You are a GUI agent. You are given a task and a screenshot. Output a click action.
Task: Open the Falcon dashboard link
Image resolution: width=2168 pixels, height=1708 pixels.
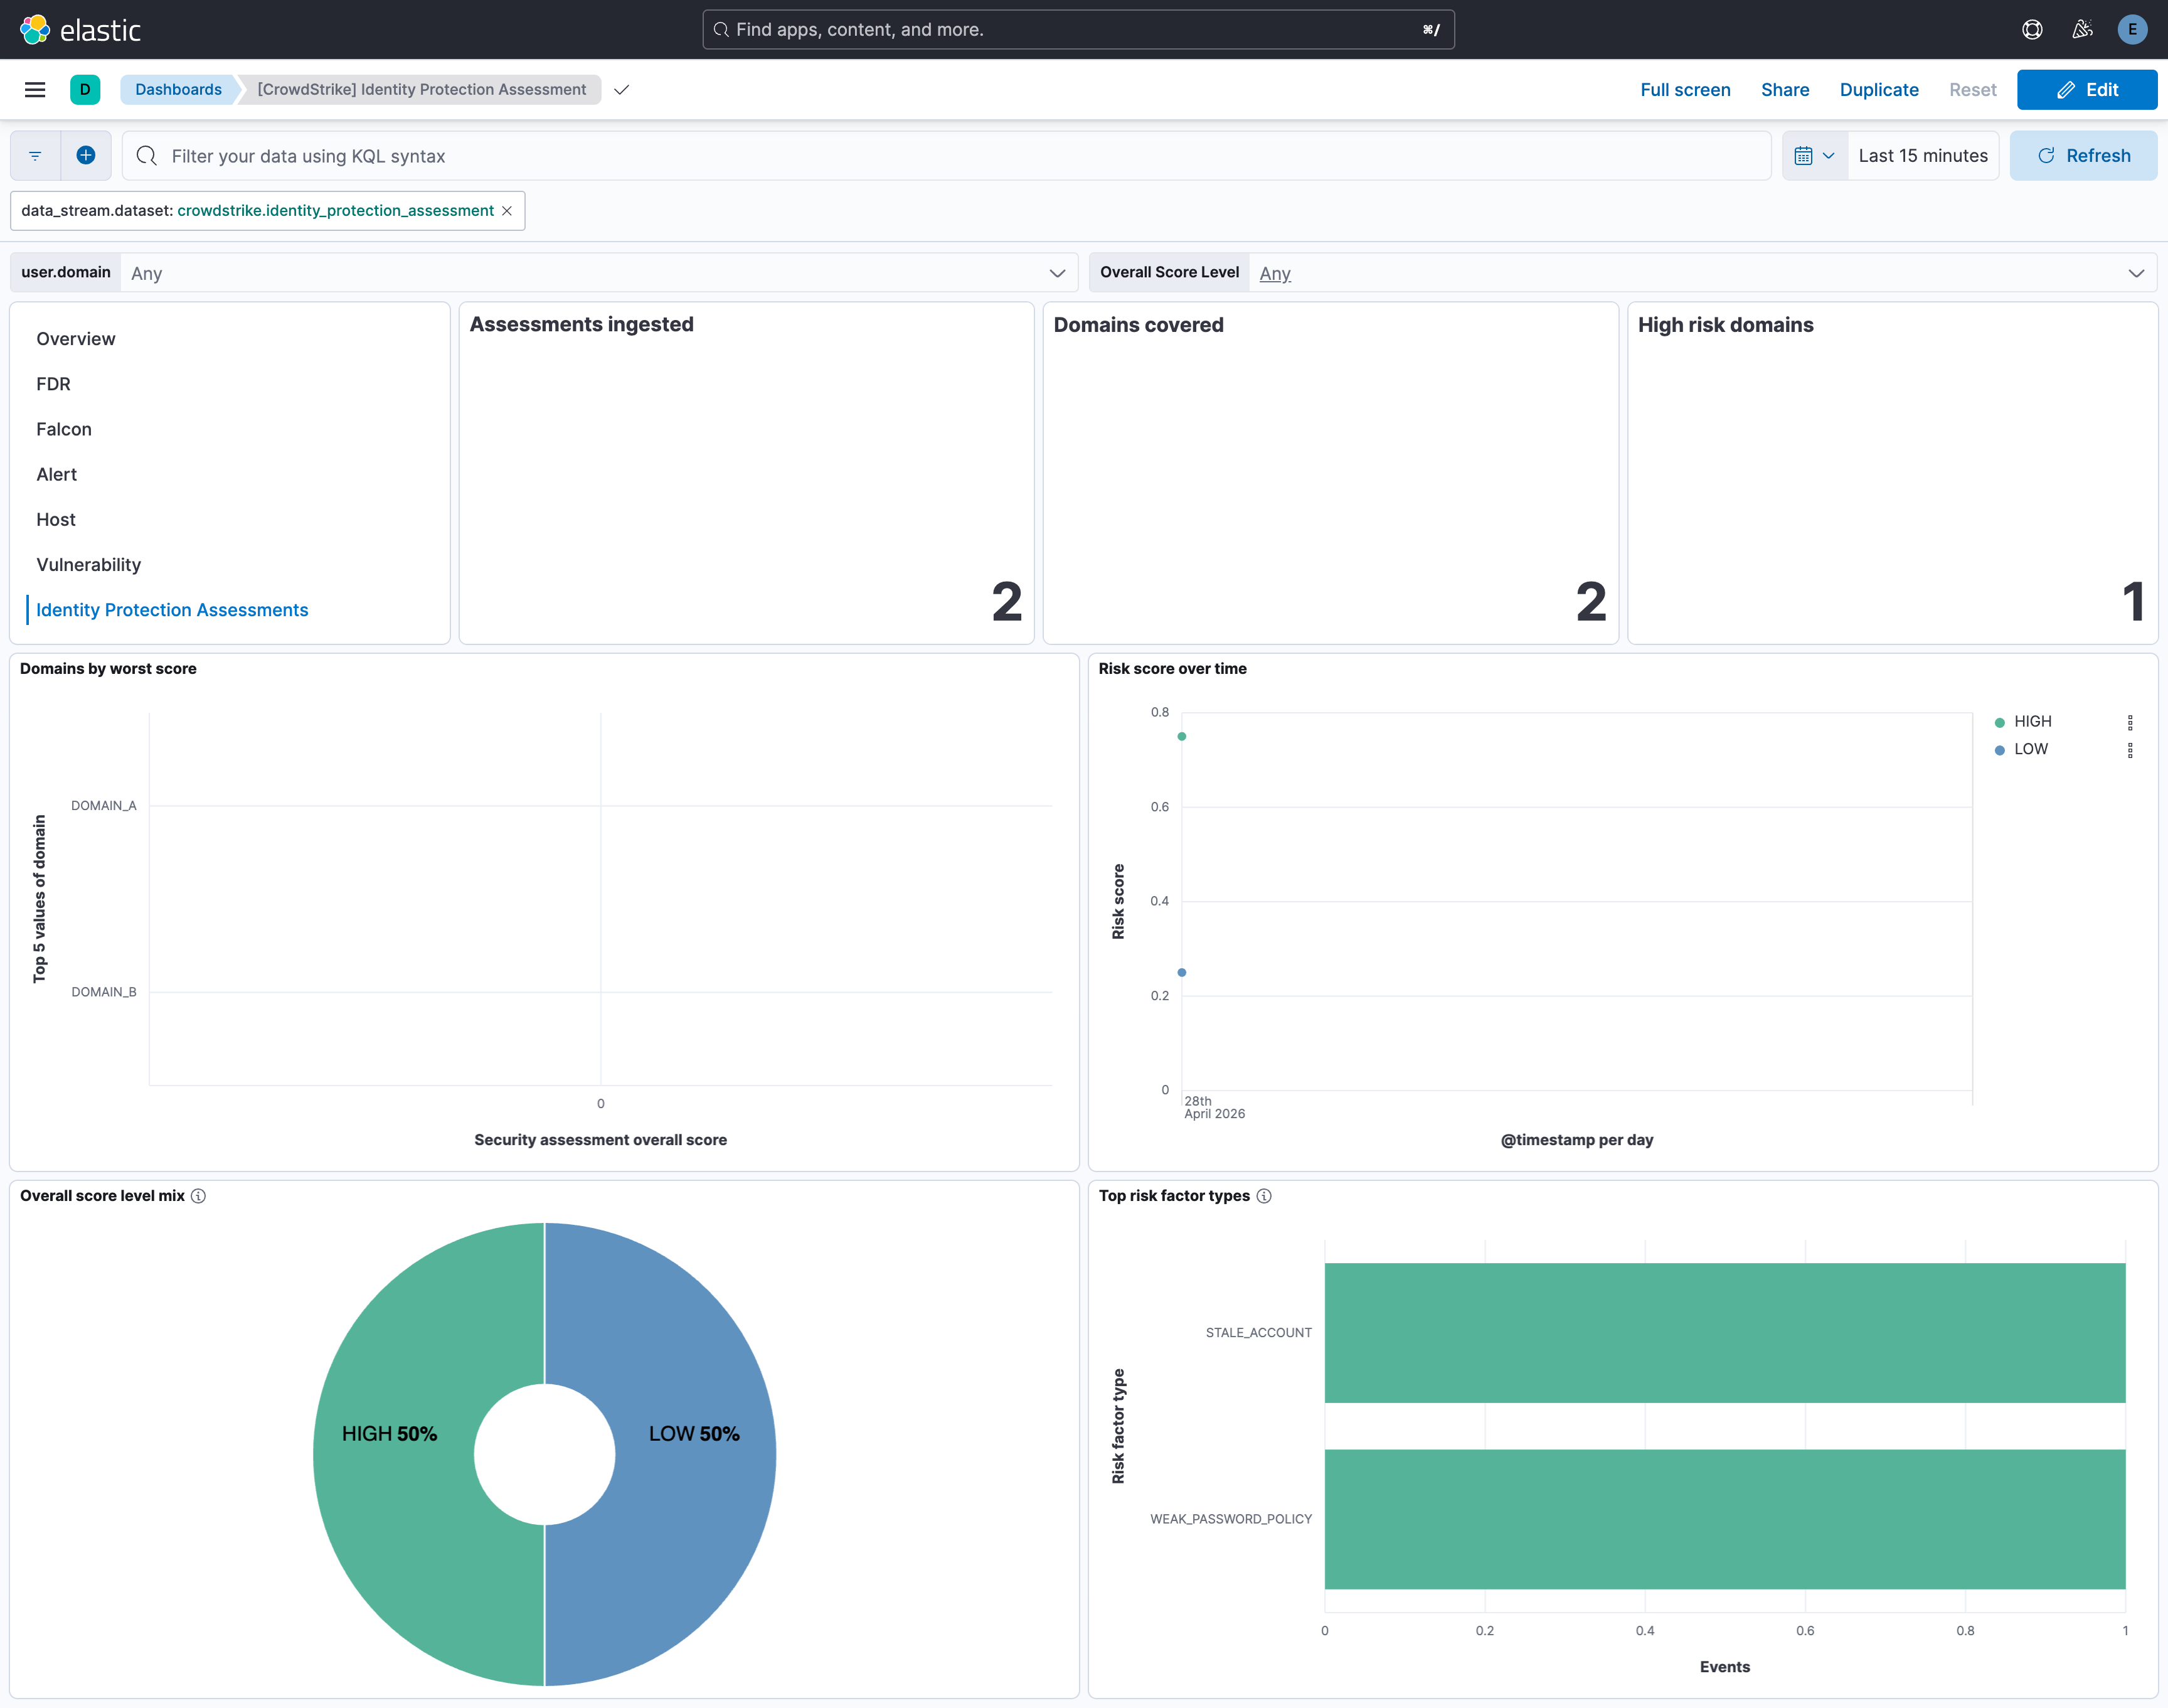click(64, 429)
